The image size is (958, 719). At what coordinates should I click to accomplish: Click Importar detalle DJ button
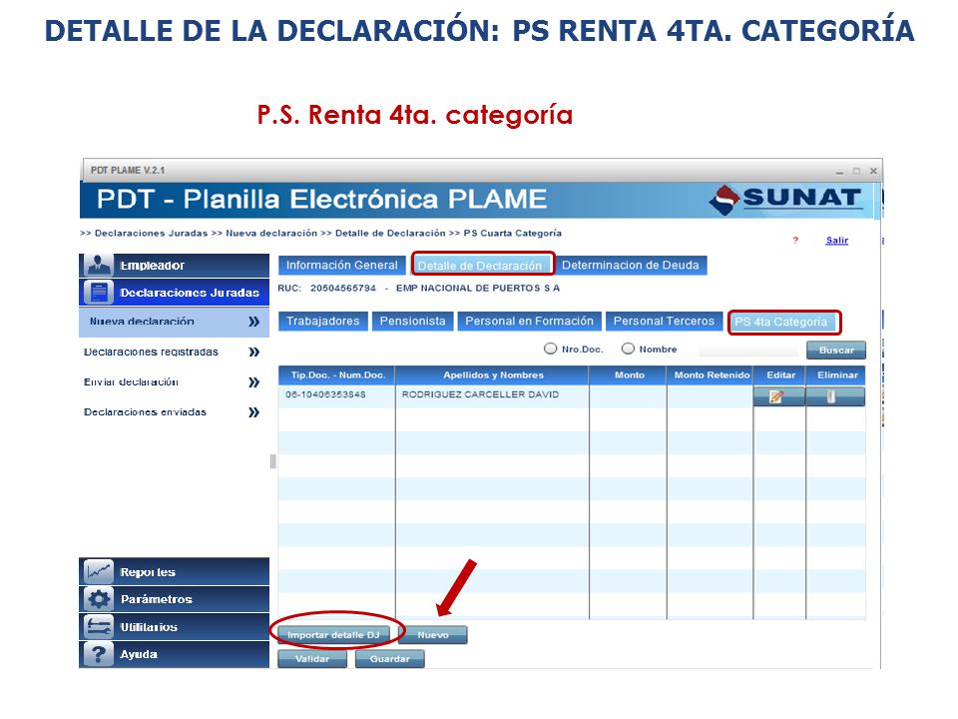(x=333, y=635)
